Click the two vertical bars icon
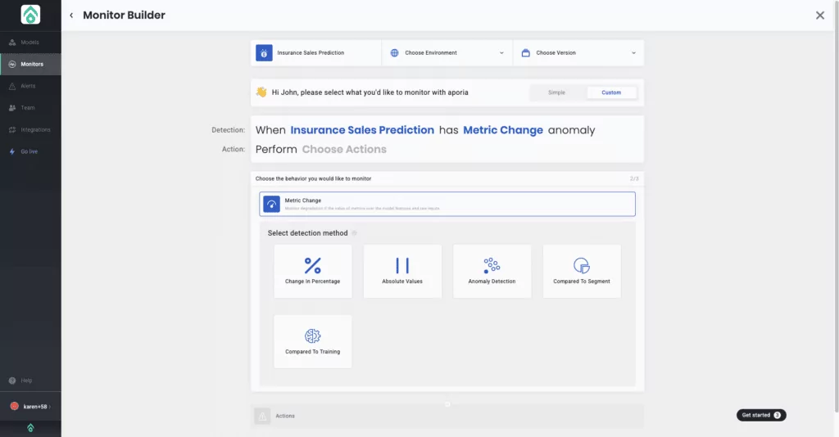This screenshot has width=839, height=437. 402,265
